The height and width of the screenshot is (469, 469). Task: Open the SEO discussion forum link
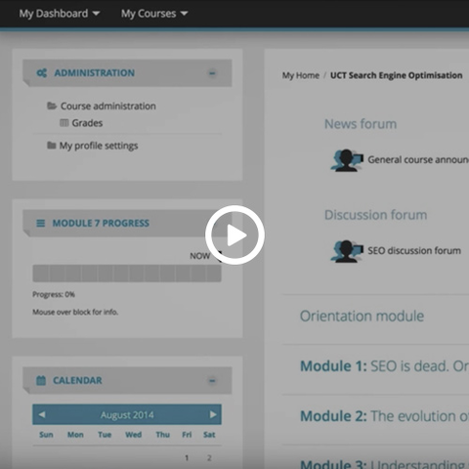(414, 251)
